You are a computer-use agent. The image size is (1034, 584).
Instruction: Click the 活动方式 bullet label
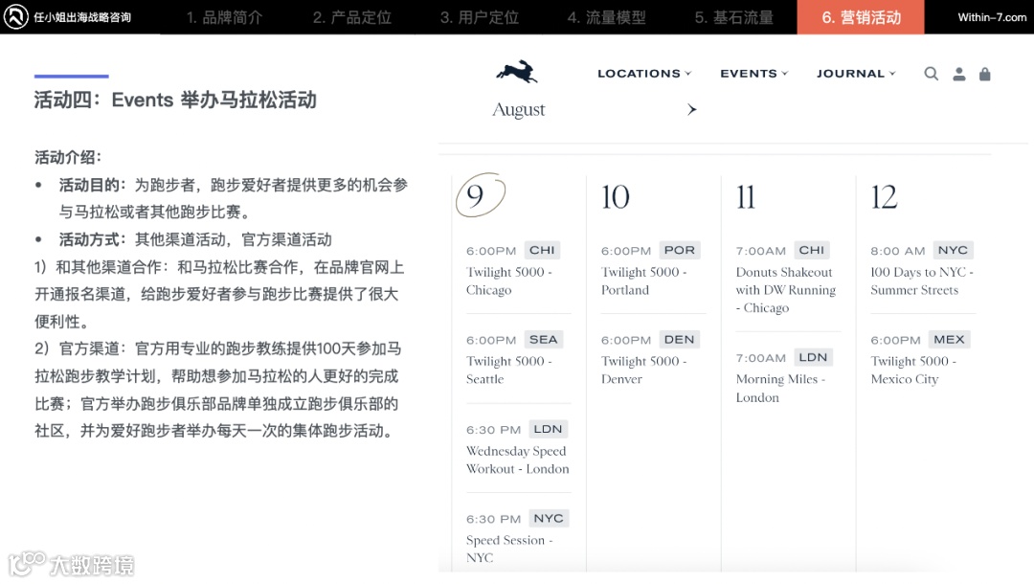tap(93, 239)
